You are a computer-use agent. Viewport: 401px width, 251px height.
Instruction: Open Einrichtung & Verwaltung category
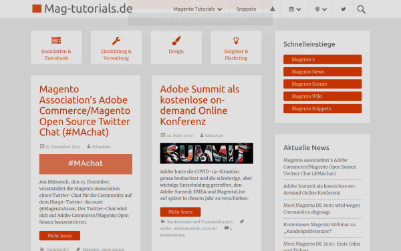[116, 55]
